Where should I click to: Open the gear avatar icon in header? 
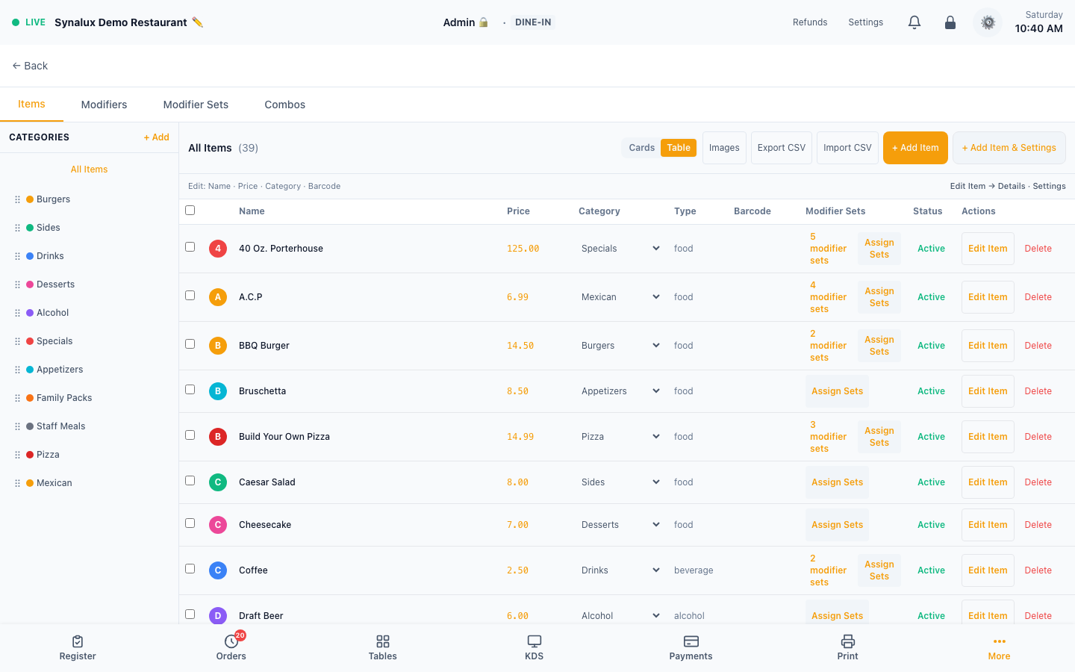point(988,22)
